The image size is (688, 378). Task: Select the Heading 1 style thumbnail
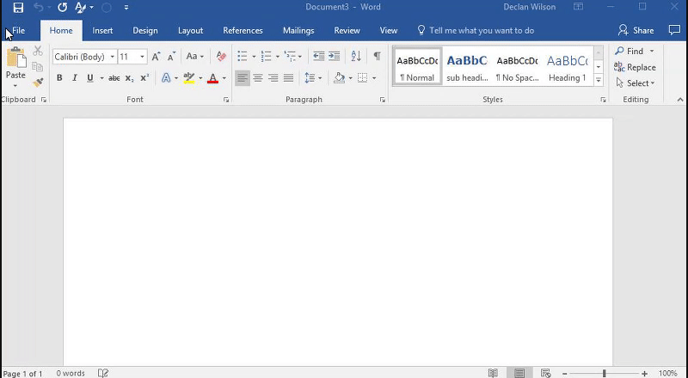[x=567, y=67]
